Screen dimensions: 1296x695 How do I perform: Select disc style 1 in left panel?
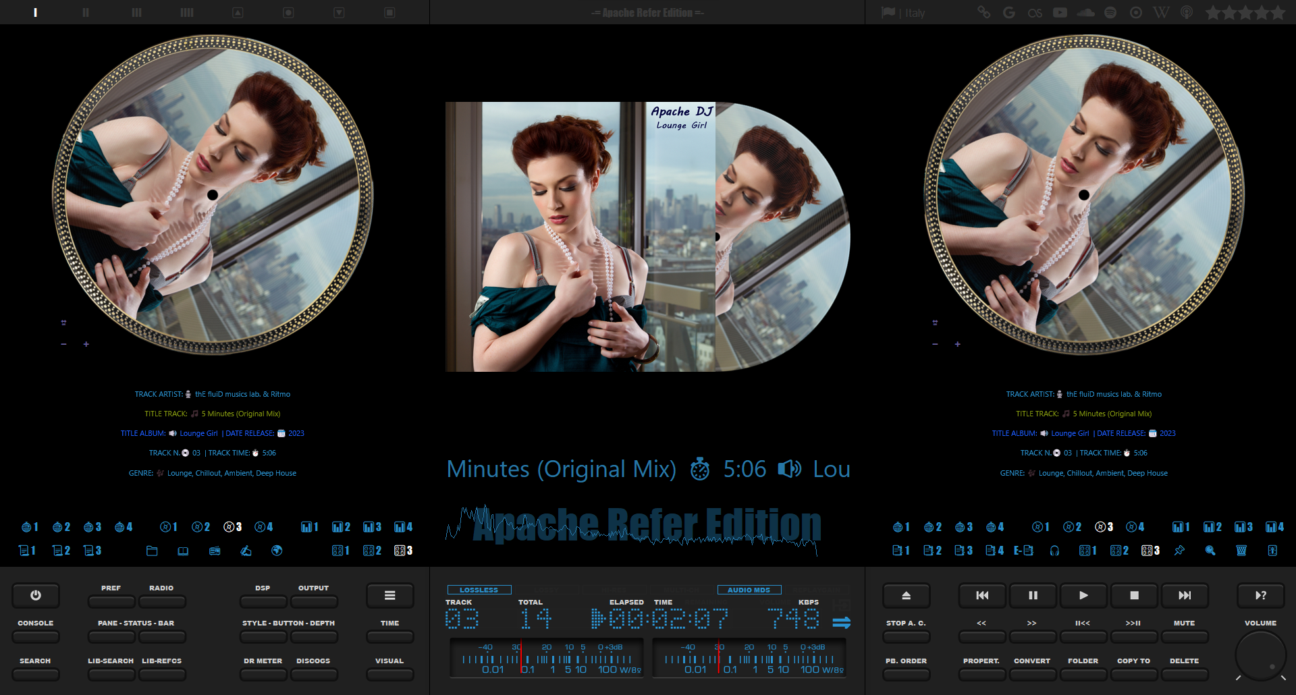(169, 527)
